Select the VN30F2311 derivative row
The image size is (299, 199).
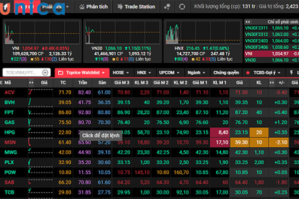[x=258, y=29]
